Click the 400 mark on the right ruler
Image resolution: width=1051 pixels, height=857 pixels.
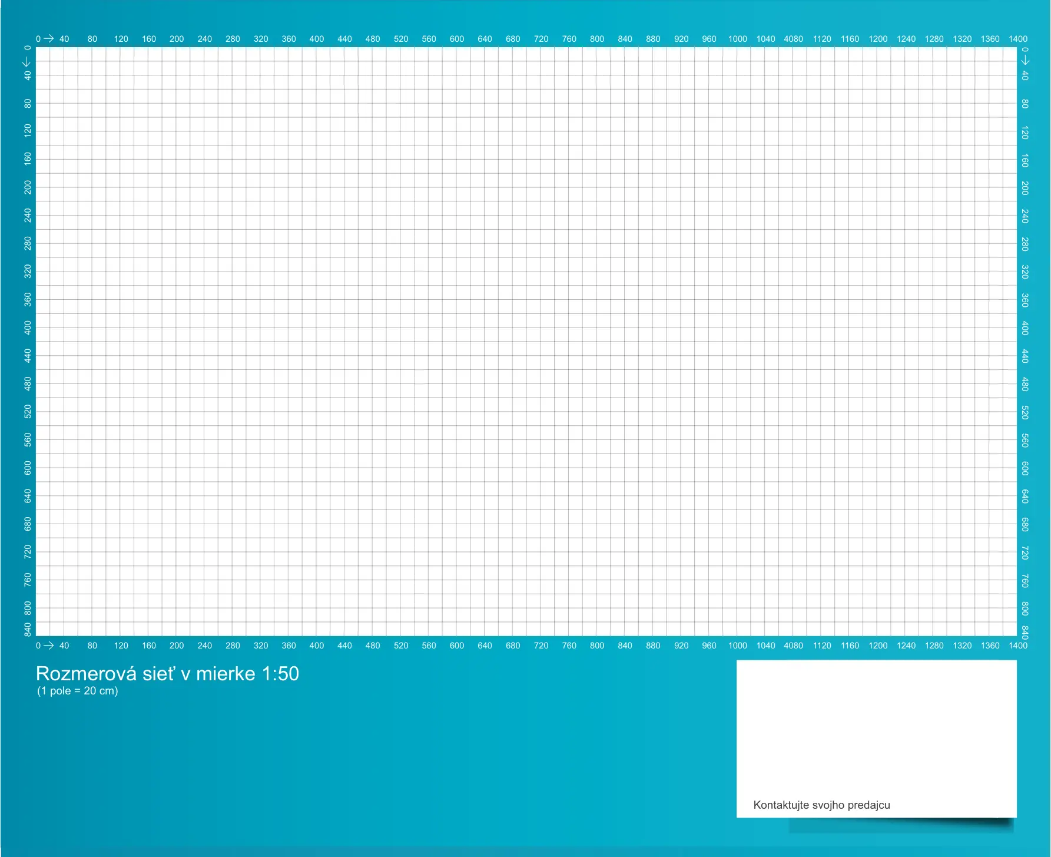[1025, 328]
